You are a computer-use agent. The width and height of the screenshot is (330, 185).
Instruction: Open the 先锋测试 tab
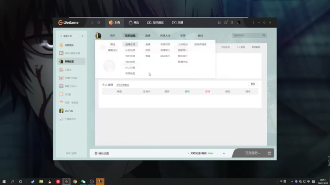[x=156, y=23]
